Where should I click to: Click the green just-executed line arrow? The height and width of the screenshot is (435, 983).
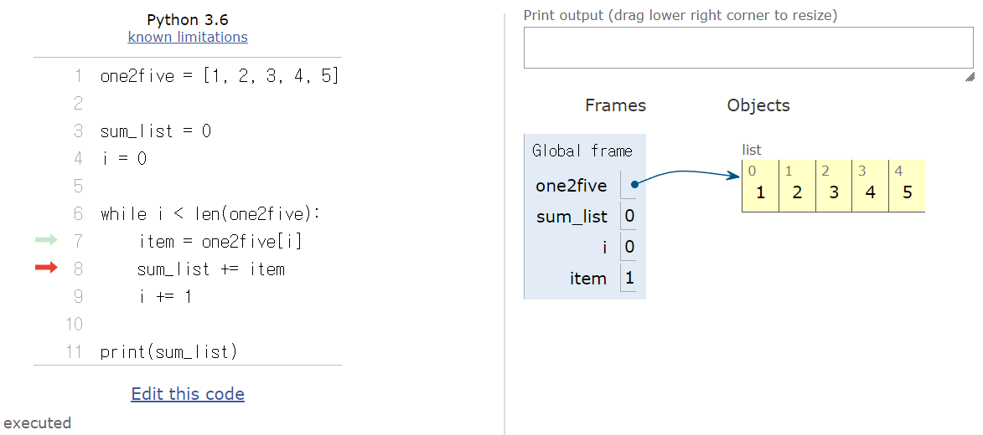coord(45,240)
